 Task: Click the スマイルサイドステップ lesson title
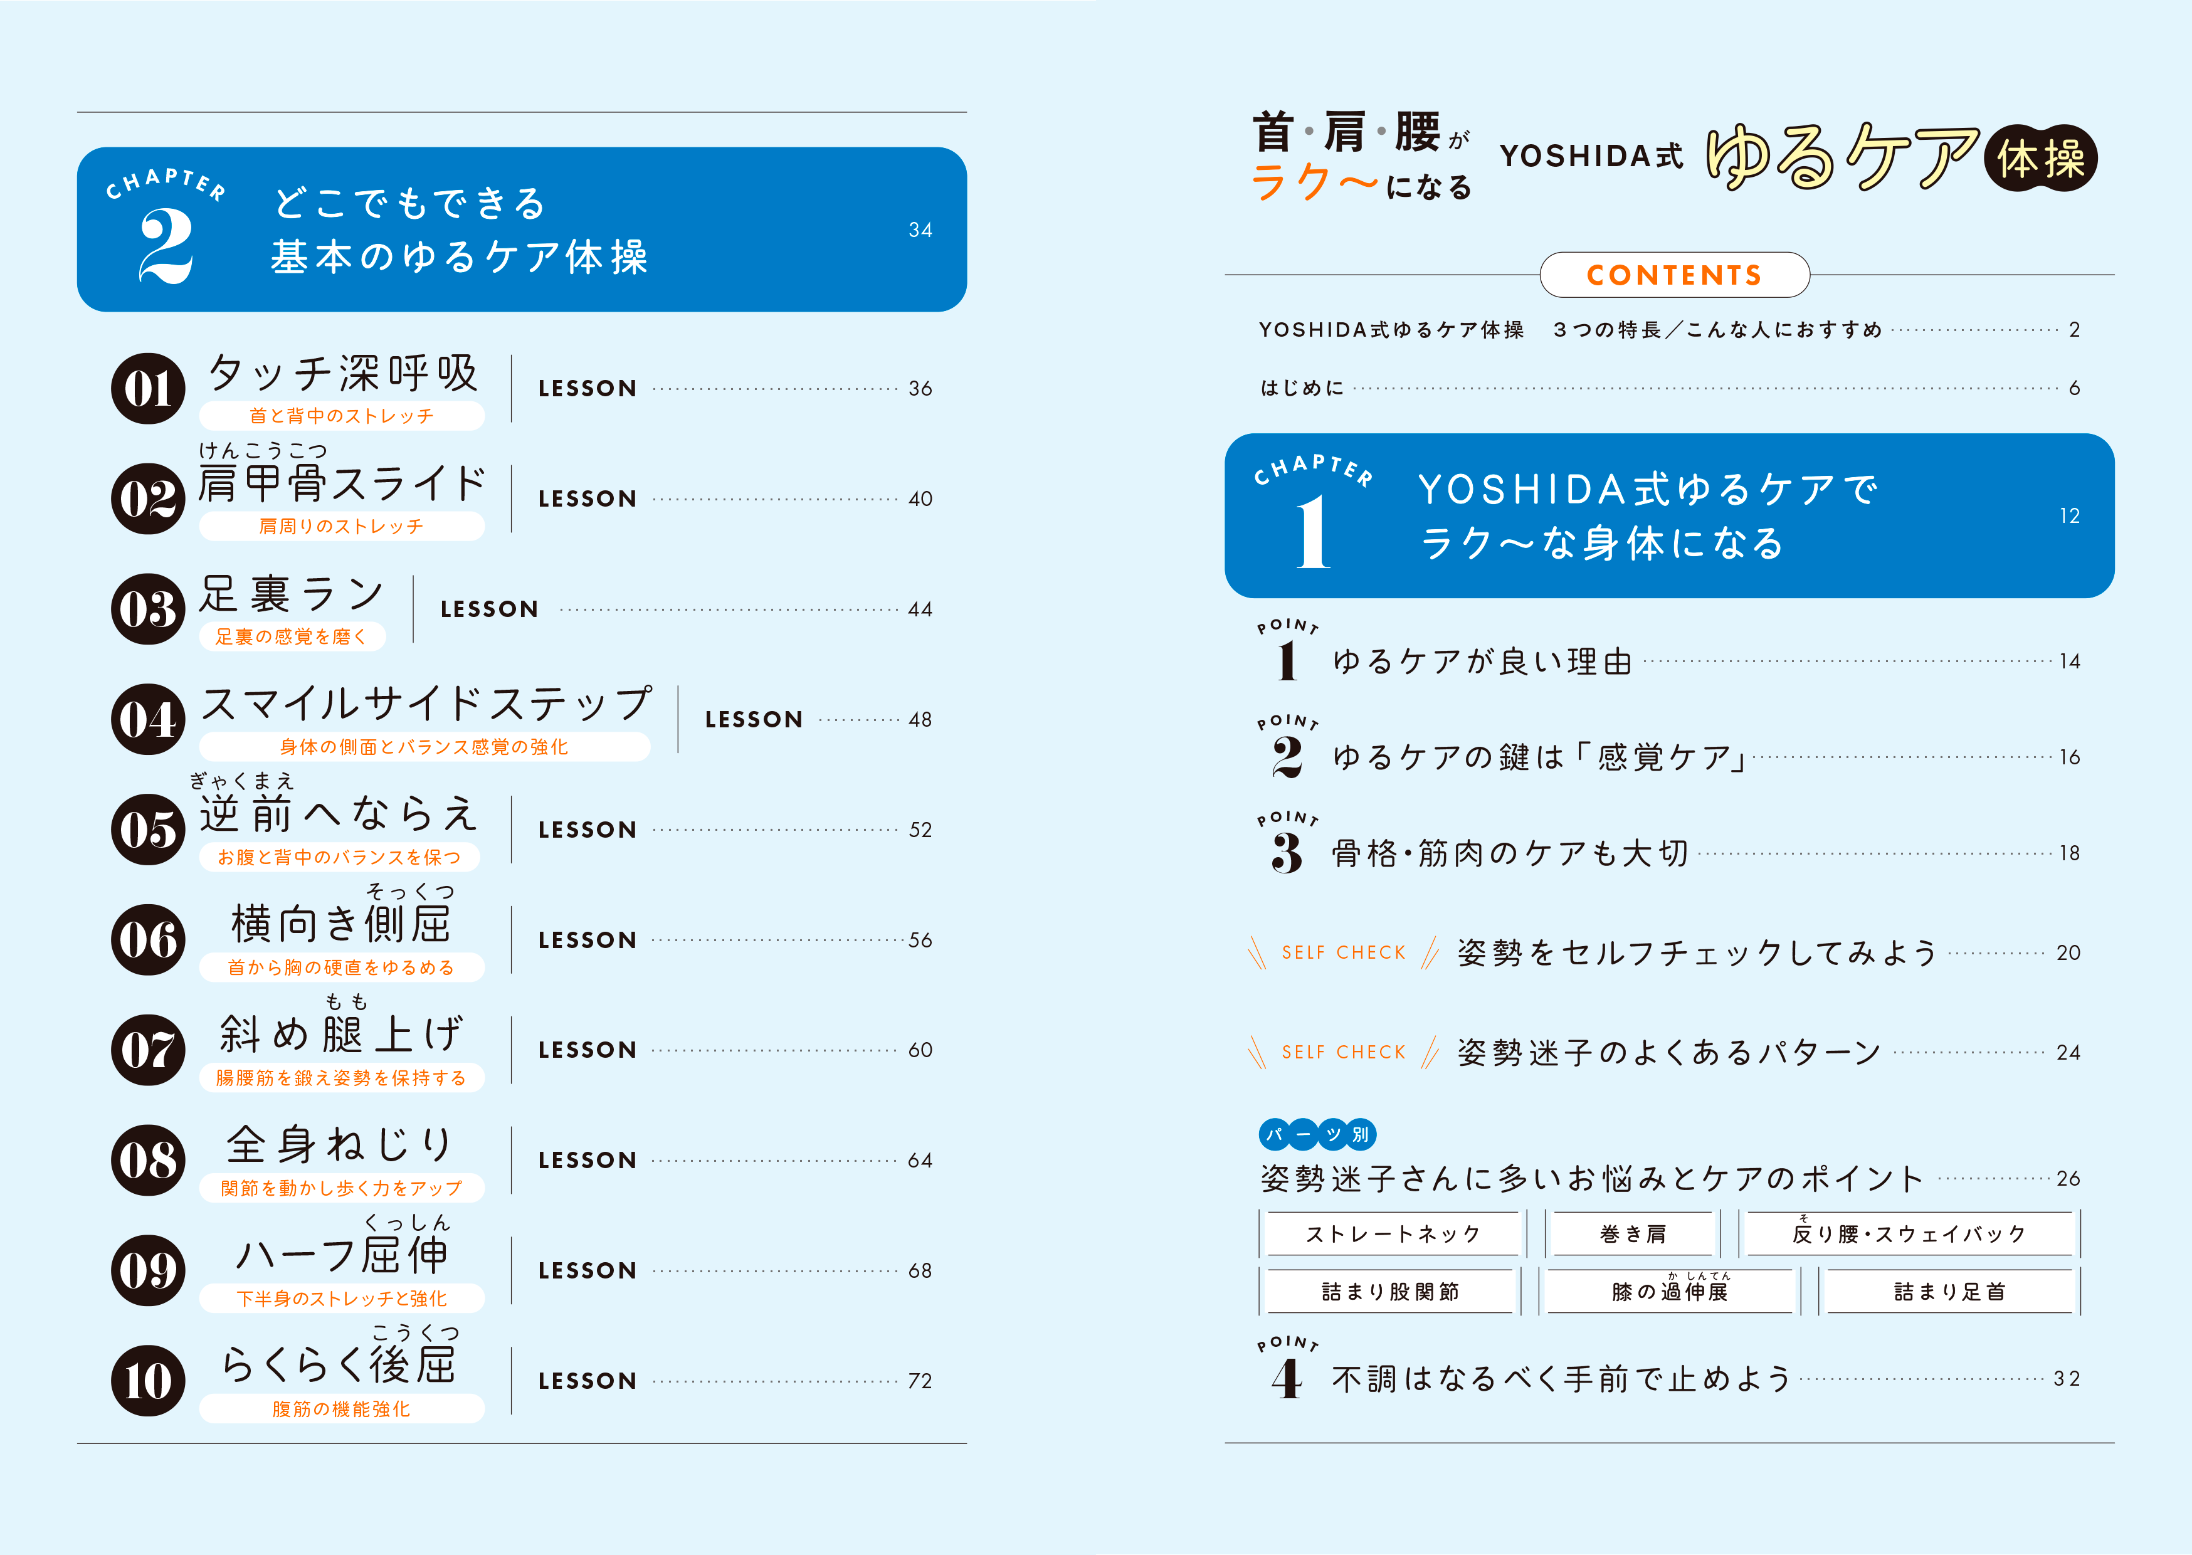[426, 704]
